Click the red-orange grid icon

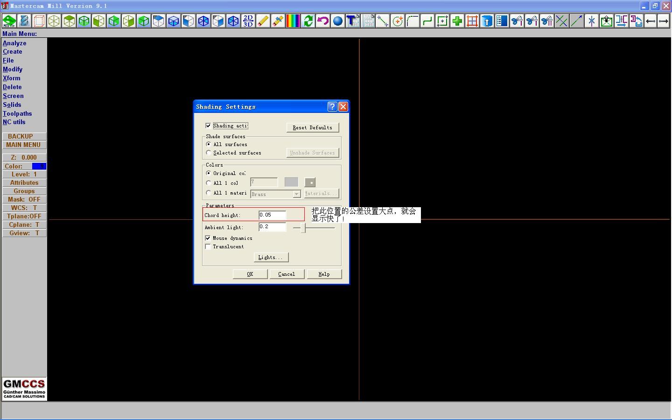pyautogui.click(x=472, y=21)
